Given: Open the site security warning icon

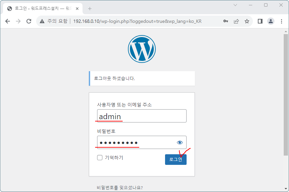Looking at the screenshot, I should (42, 22).
